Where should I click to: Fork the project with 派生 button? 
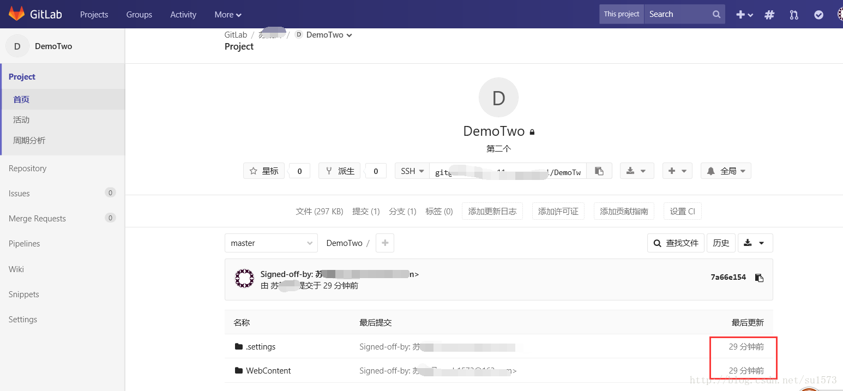[x=340, y=171]
